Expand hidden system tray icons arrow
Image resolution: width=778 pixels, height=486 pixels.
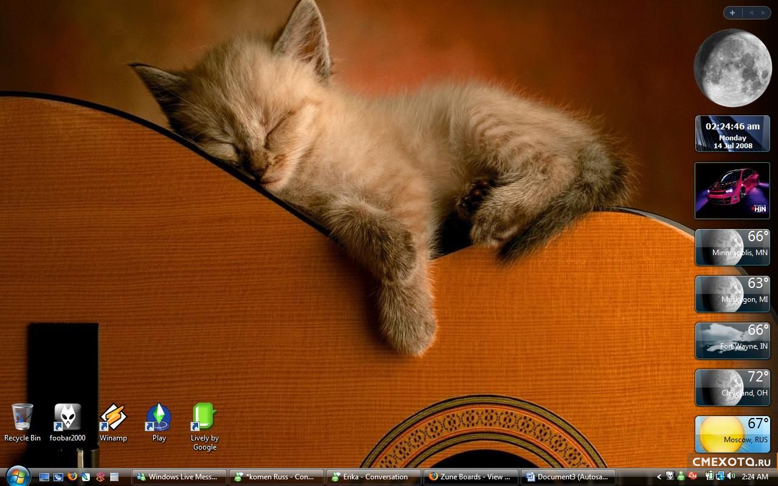[659, 477]
